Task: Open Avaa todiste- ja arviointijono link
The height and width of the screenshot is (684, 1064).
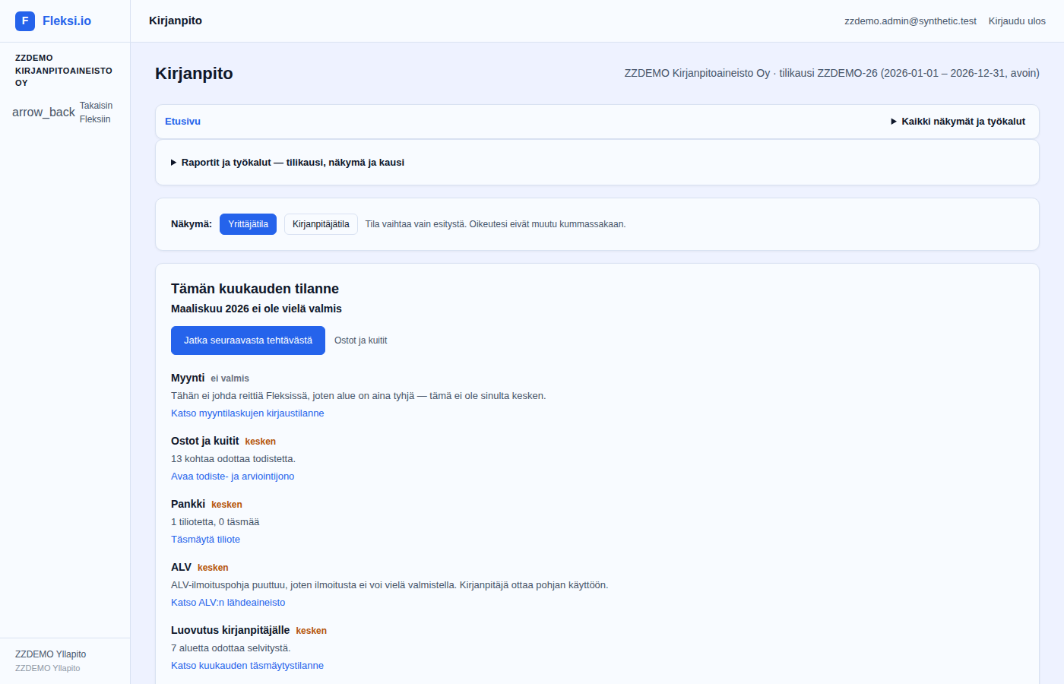Action: [233, 477]
